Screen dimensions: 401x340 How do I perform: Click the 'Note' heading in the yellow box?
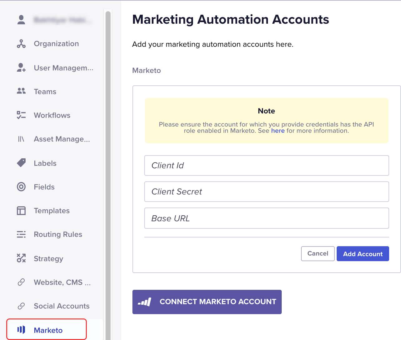[x=266, y=111]
